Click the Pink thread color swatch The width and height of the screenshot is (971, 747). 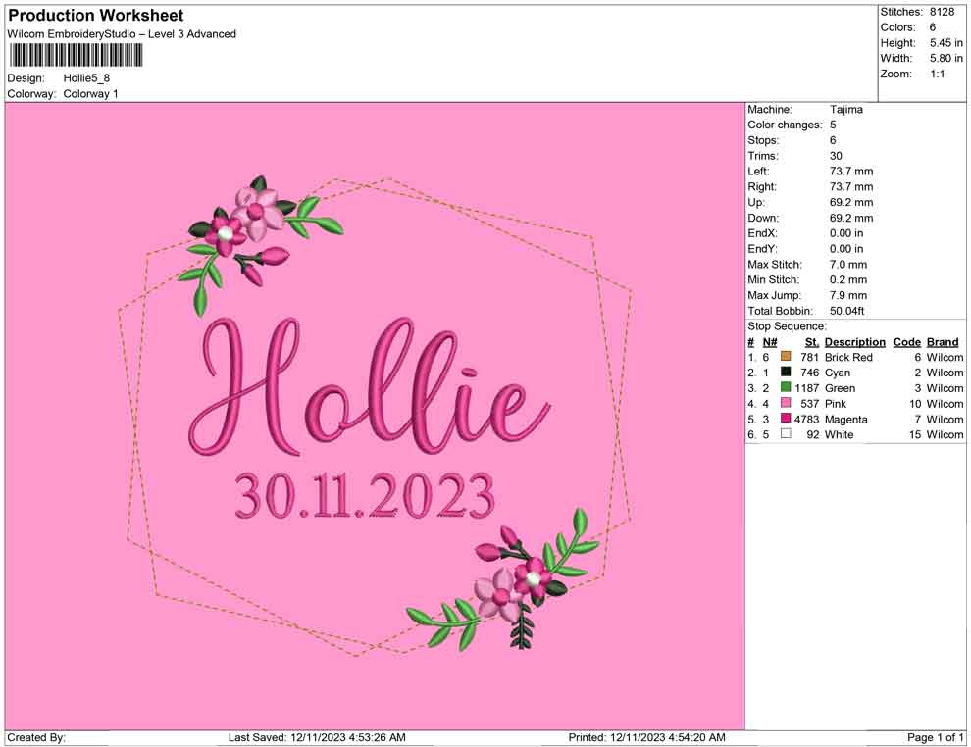[x=786, y=402]
